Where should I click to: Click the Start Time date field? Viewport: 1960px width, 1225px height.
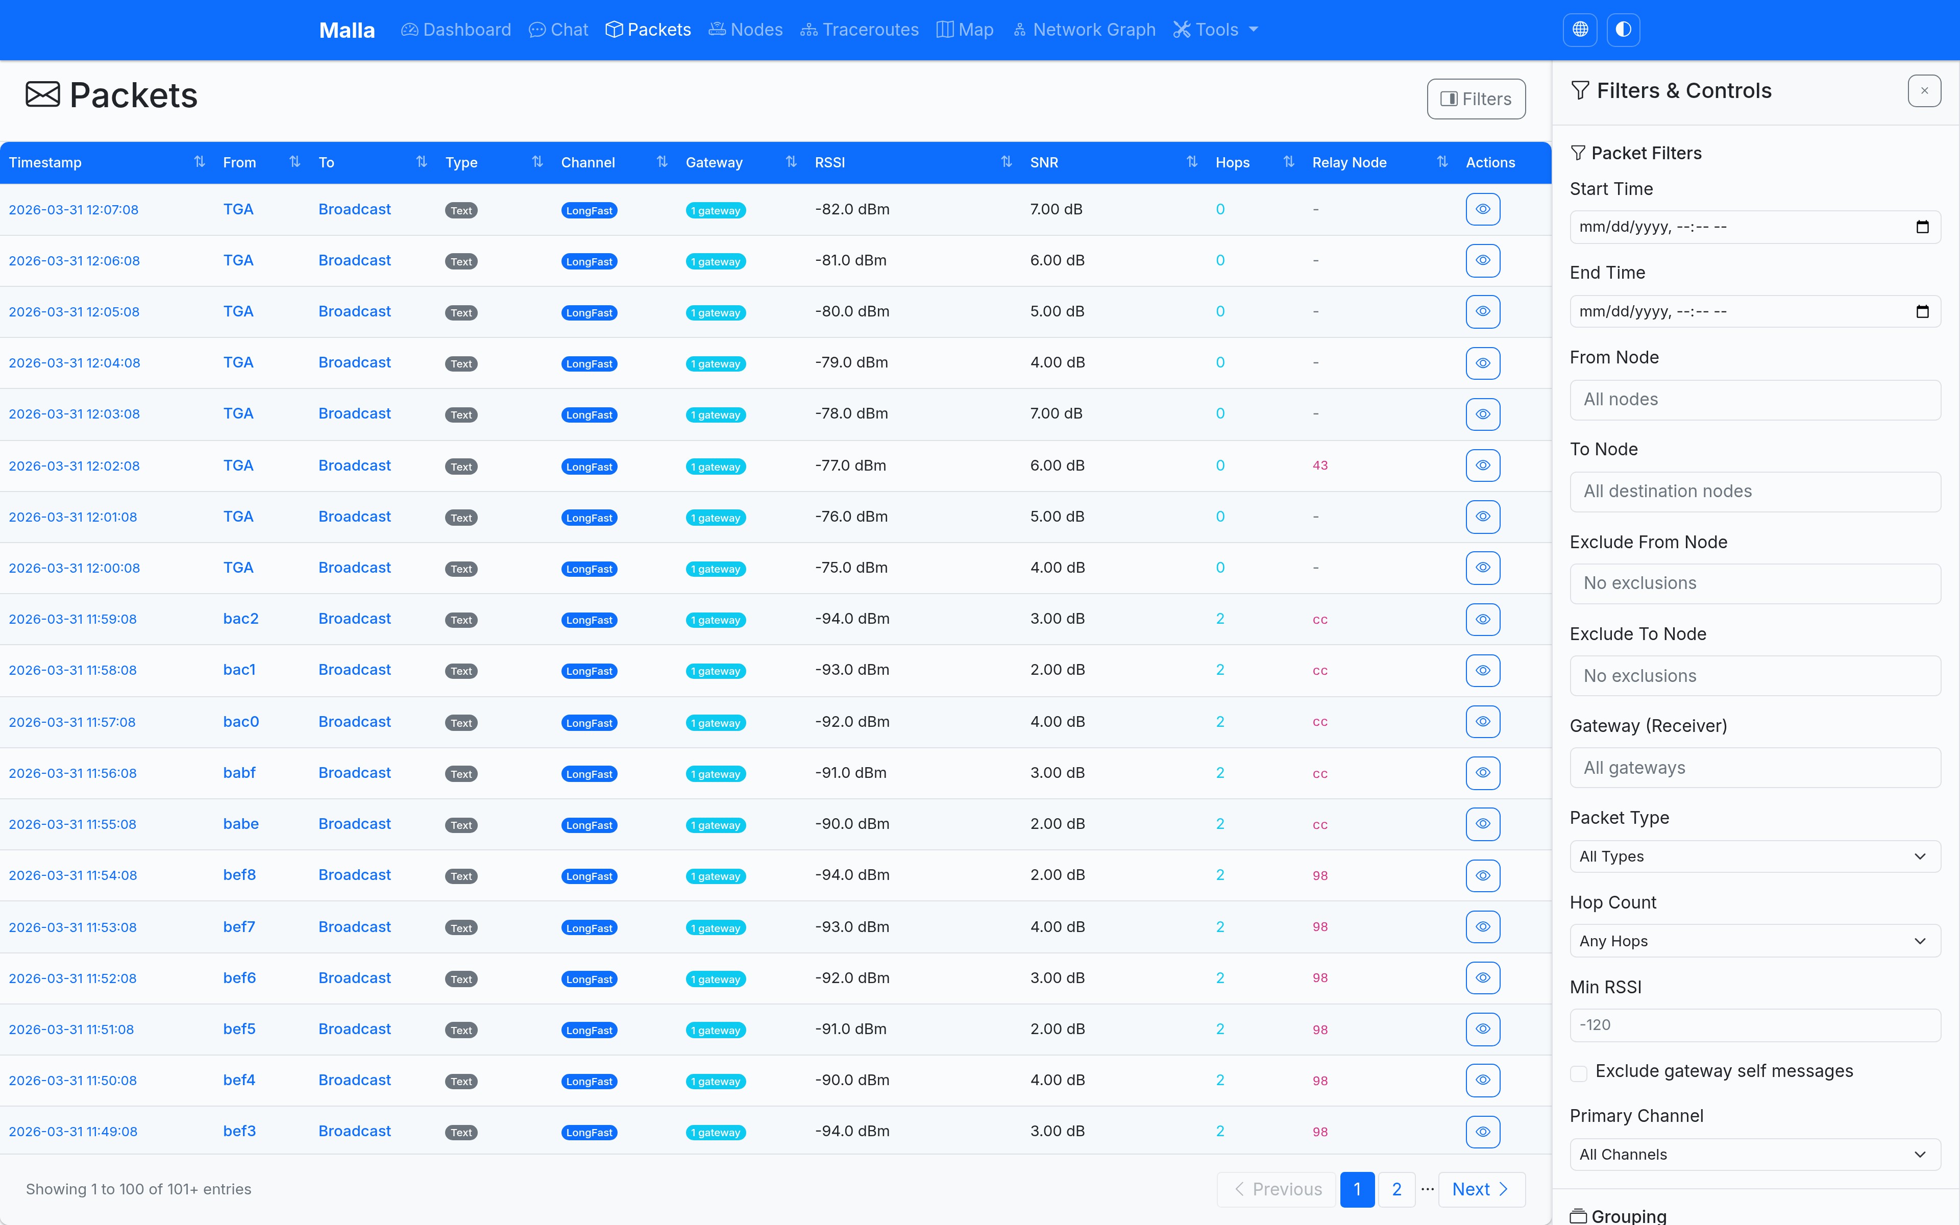(1754, 227)
